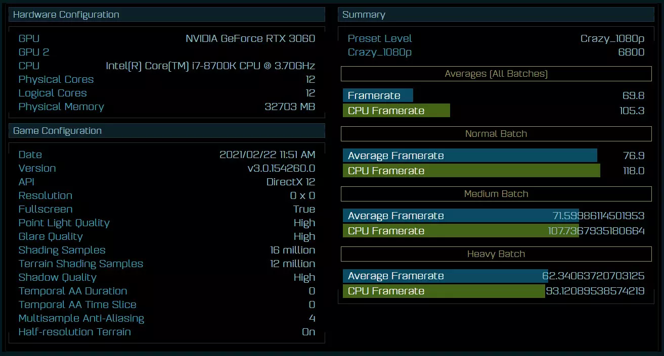This screenshot has width=664, height=356.
Task: Click the Physical Cores row label
Action: [56, 80]
